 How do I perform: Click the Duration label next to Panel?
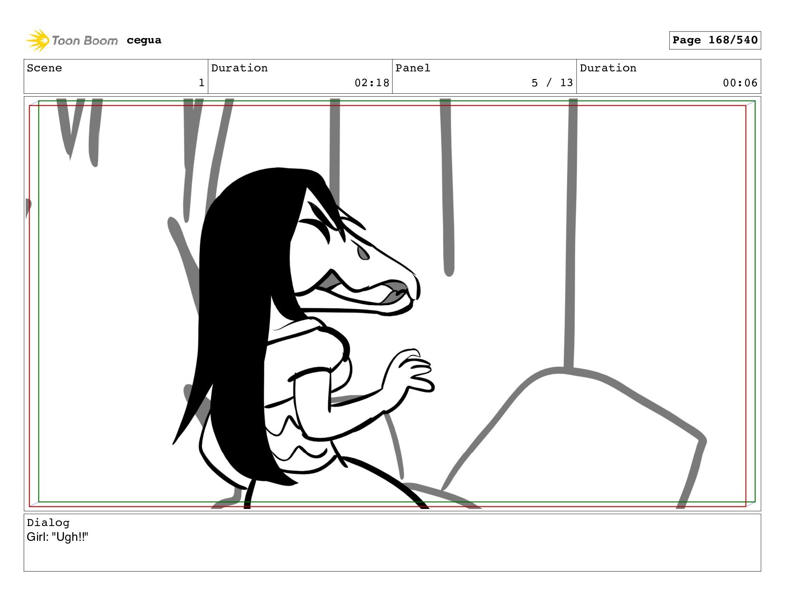point(608,68)
